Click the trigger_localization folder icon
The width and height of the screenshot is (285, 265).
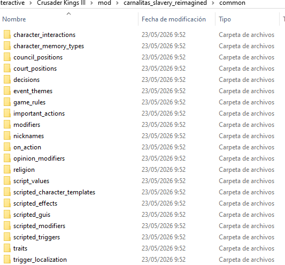(x=7, y=259)
